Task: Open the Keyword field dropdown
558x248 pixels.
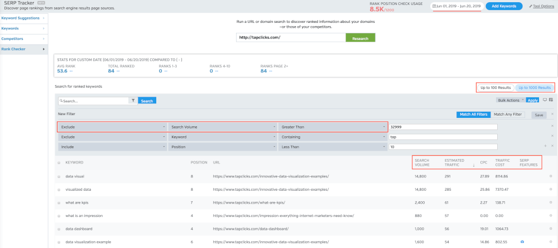Action: point(223,137)
